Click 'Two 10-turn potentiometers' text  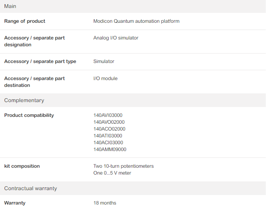pos(123,166)
